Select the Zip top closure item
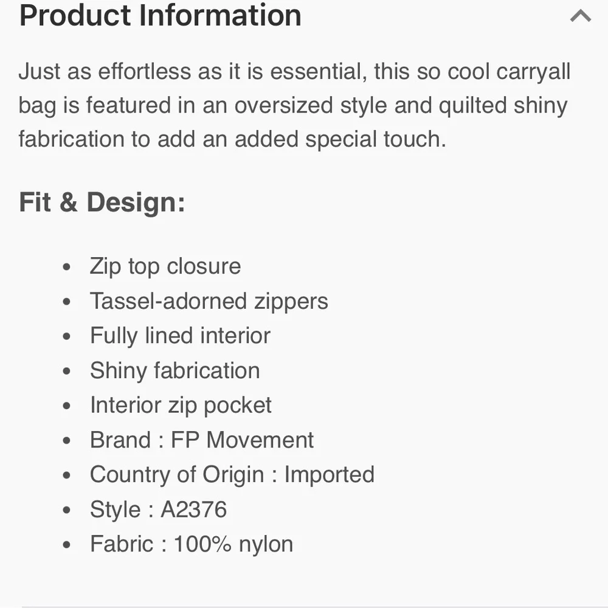Screen dimensions: 608x608 coord(165,266)
